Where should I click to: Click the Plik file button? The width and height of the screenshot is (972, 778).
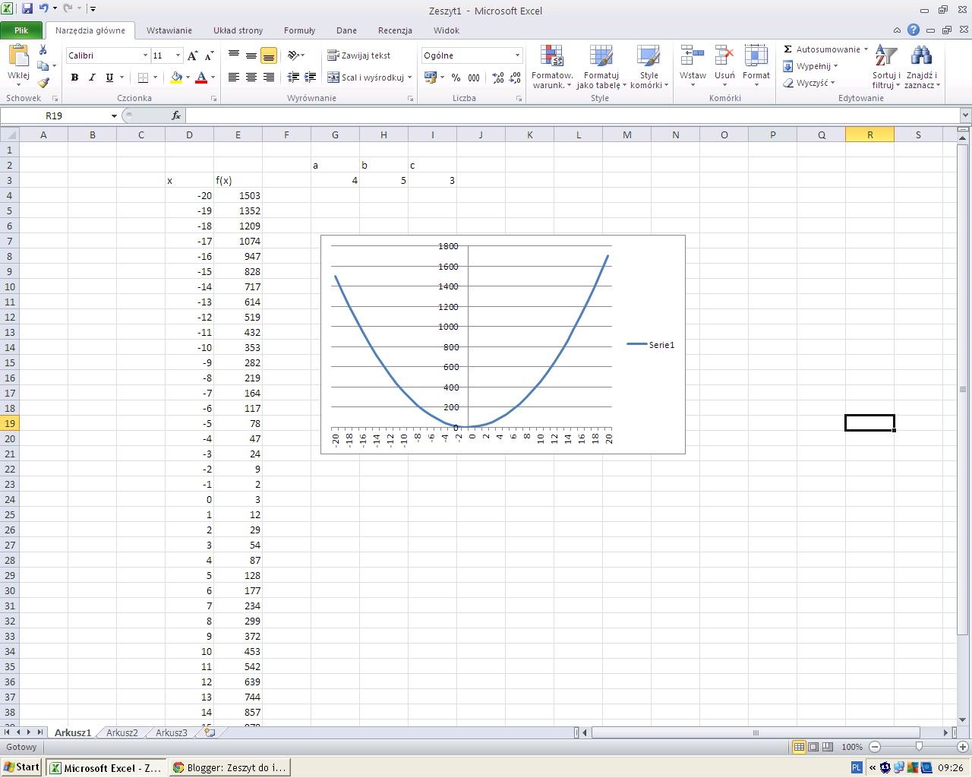[x=21, y=30]
